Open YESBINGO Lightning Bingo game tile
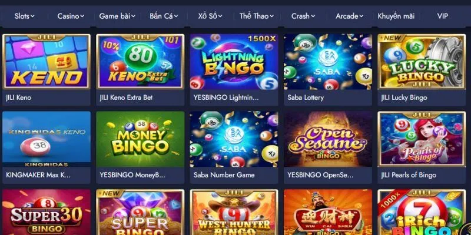 (234, 62)
